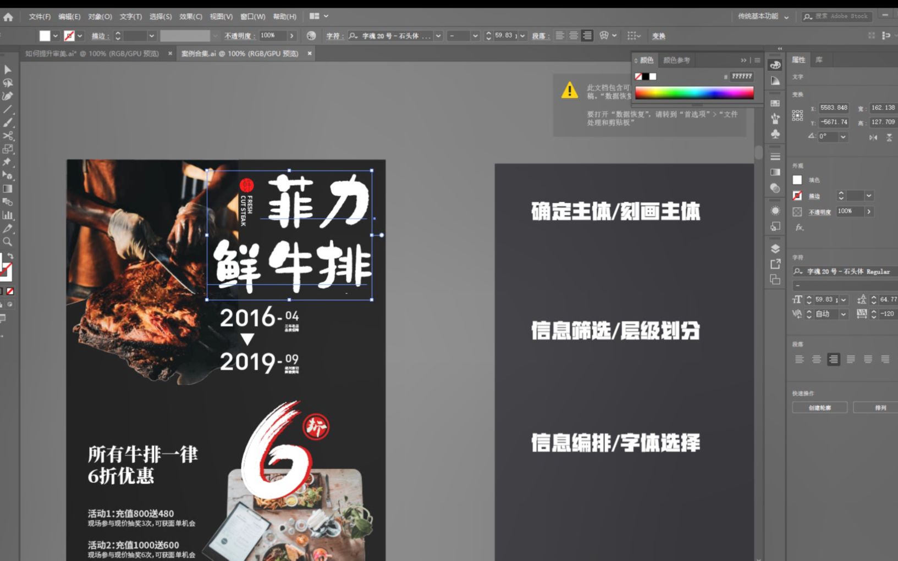
Task: Click the rainbow color spectrum bar
Action: (x=696, y=92)
